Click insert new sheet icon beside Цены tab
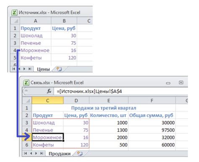This screenshot has height=162, width=199. point(59,69)
